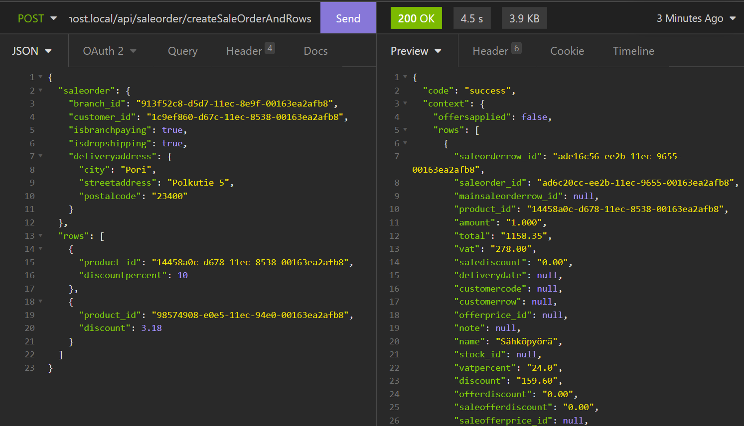
Task: Switch to the Cookie tab
Action: tap(567, 51)
